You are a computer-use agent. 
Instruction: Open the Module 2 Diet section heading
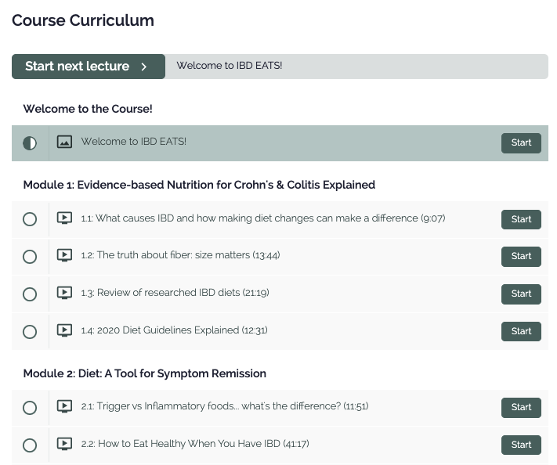point(145,373)
